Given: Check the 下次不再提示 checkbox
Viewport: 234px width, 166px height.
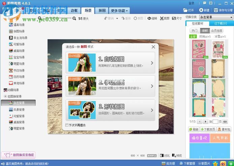Looking at the screenshot, I should point(67,125).
